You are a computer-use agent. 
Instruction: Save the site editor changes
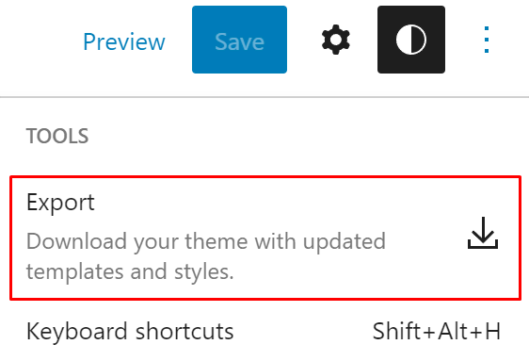[x=239, y=40]
